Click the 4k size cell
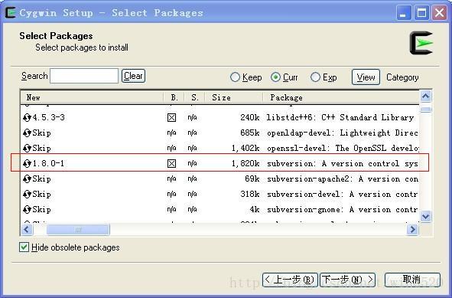The image size is (452, 298). (255, 209)
